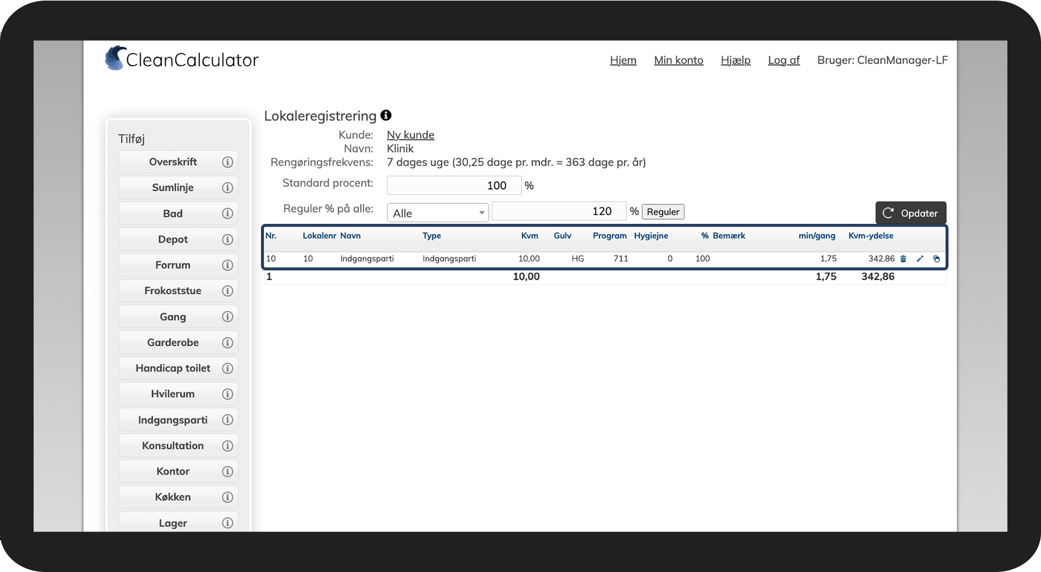Click the Type column header
Screen dimensions: 1041x572
pyautogui.click(x=432, y=236)
